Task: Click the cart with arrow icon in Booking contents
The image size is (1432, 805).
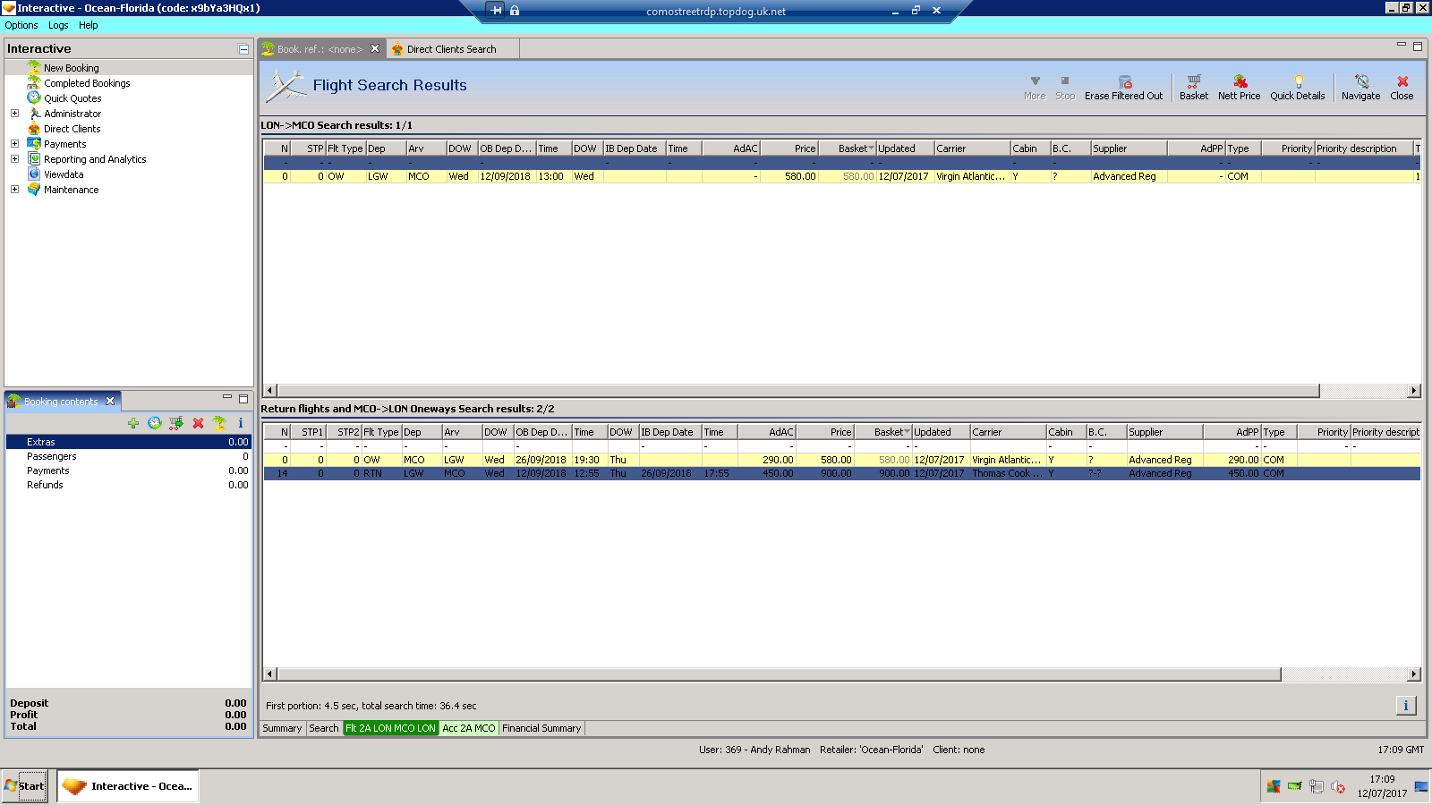Action: pyautogui.click(x=176, y=423)
